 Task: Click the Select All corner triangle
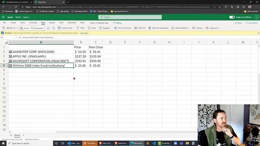click(6, 43)
